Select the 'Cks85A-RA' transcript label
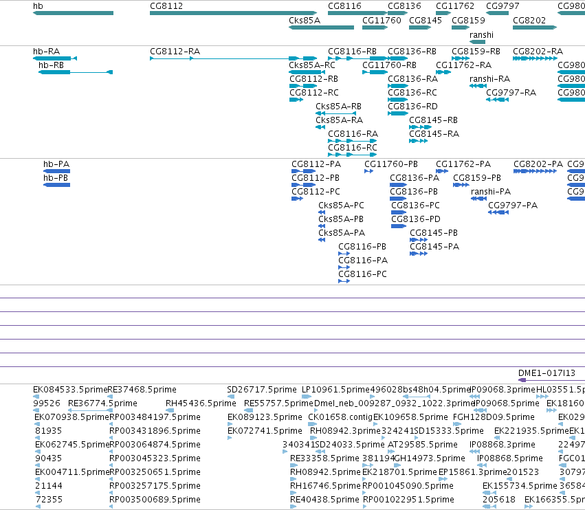Image resolution: width=585 pixels, height=510 pixels. 339,120
